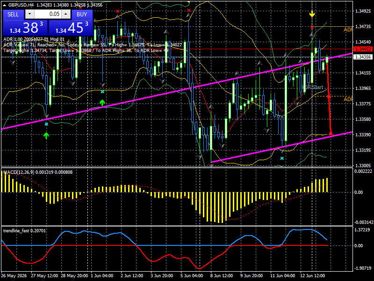Click the 28 May 20:00 time label

pos(74,275)
